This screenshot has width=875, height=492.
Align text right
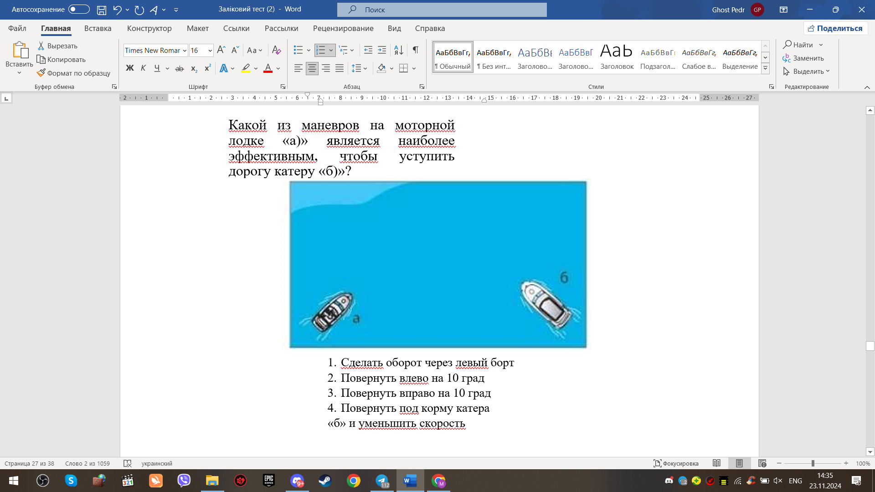point(326,68)
